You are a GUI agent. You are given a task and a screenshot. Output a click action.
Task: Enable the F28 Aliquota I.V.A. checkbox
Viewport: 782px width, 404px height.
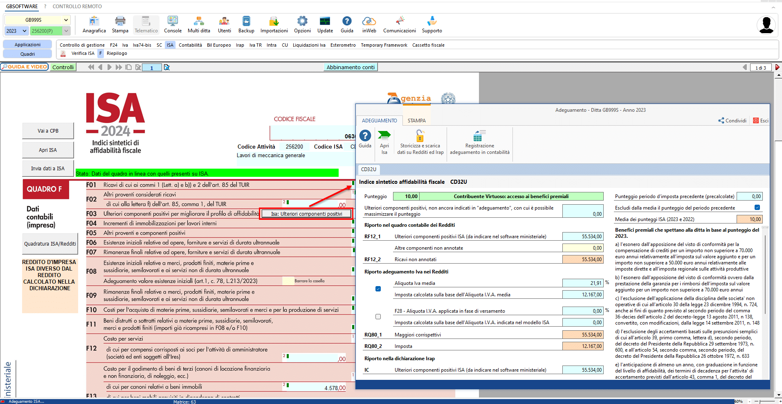[x=378, y=316]
